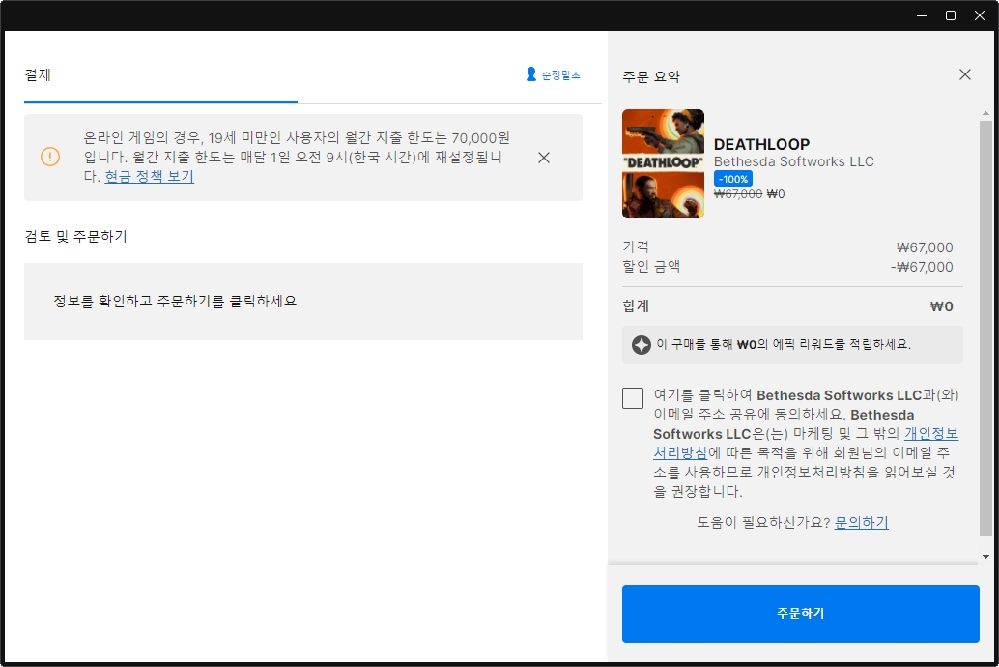Dismiss the monthly spending limit notice
The image size is (999, 667).
click(x=544, y=158)
